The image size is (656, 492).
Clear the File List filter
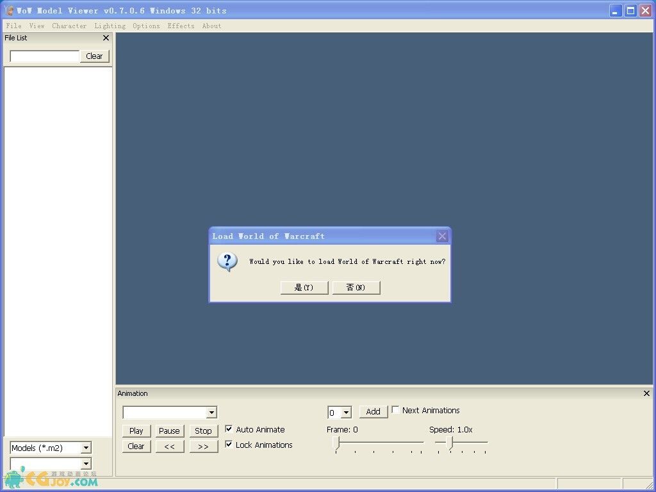95,56
